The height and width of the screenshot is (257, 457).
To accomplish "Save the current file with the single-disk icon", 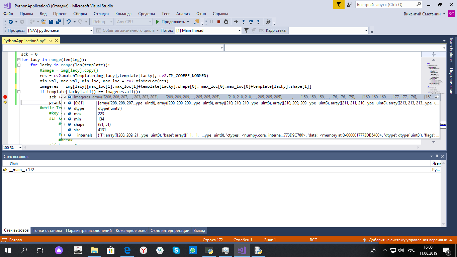I will (51, 22).
